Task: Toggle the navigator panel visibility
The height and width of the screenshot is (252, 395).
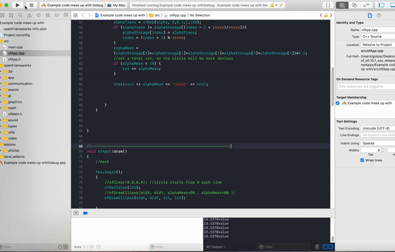Action: pos(381,5)
